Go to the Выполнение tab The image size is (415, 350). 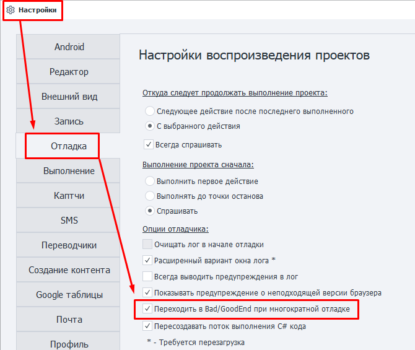click(69, 171)
